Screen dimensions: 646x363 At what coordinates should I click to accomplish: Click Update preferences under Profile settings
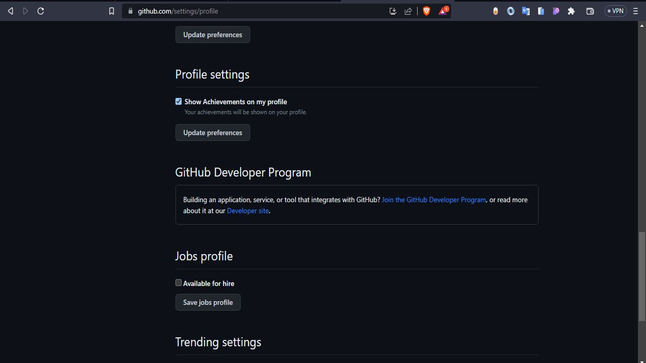coord(212,133)
